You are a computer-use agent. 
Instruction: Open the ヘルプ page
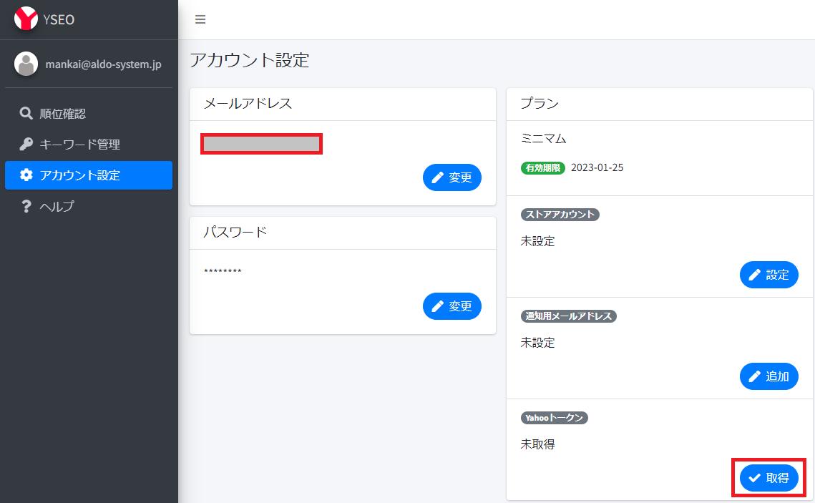[x=57, y=207]
